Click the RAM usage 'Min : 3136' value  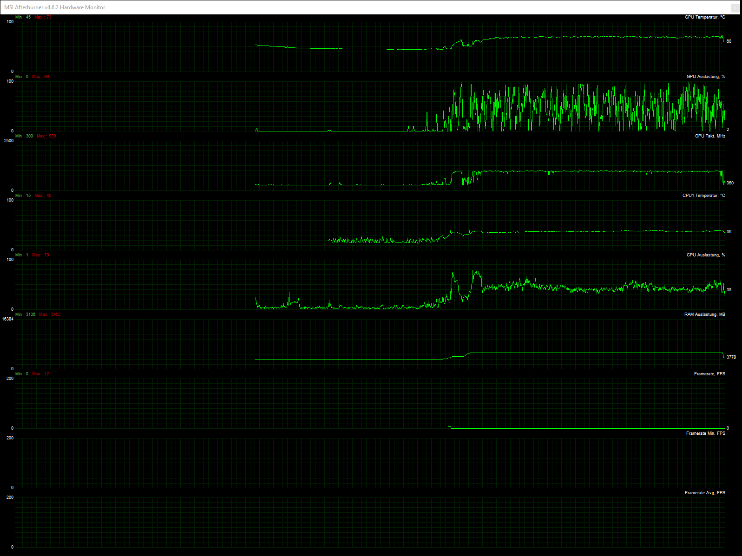click(25, 314)
